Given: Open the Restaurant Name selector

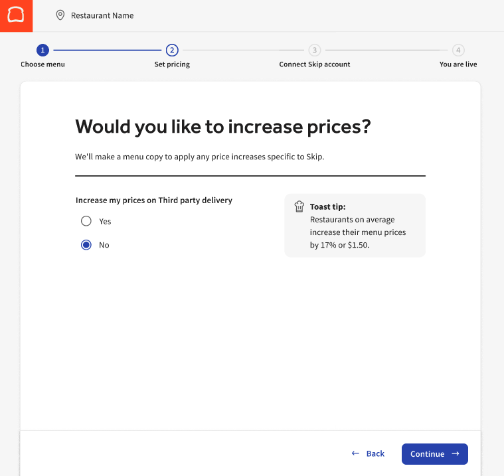Looking at the screenshot, I should pos(102,15).
